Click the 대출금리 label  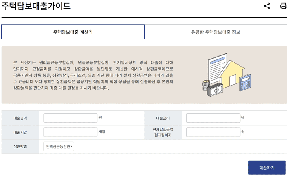pos(163,118)
